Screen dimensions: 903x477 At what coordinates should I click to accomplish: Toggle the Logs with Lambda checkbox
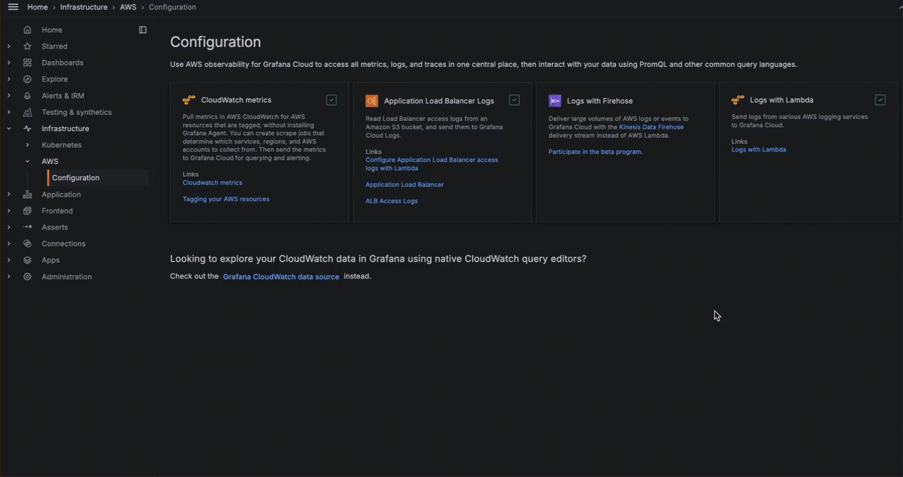(880, 100)
